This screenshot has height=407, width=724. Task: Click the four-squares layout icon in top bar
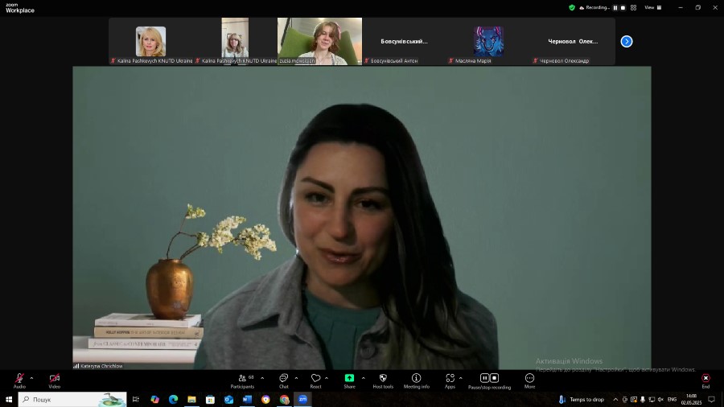point(634,8)
